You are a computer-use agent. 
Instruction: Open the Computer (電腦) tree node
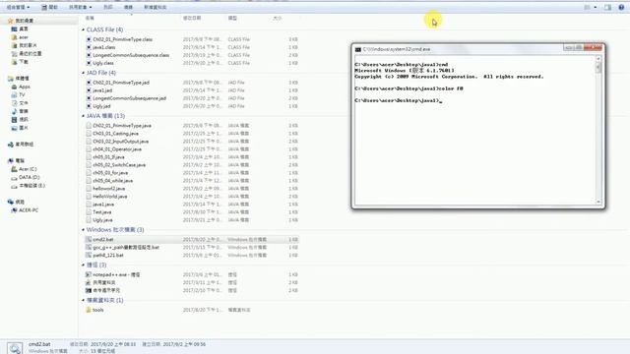point(20,160)
